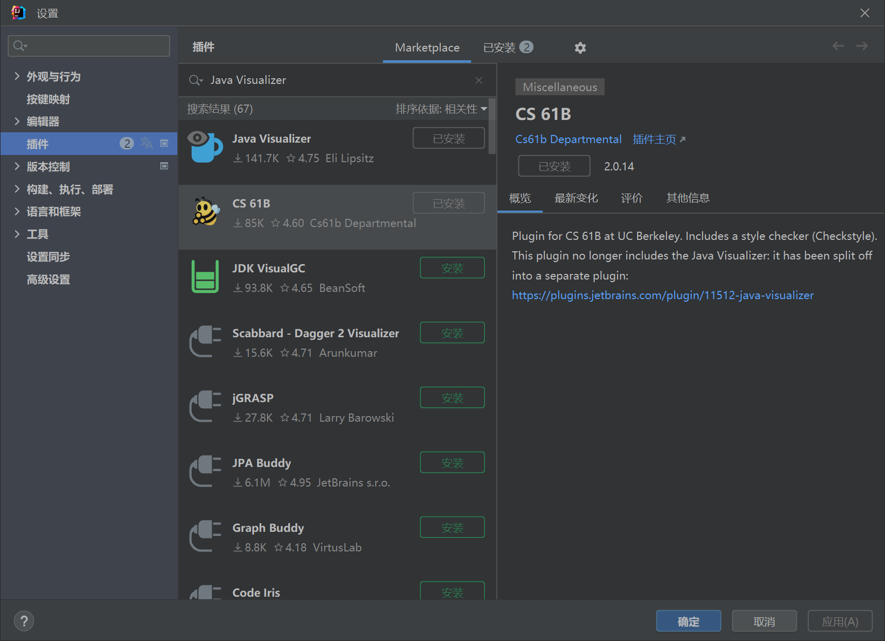This screenshot has height=641, width=885.
Task: Click the JDK VisualGC plugin icon
Action: coord(205,276)
